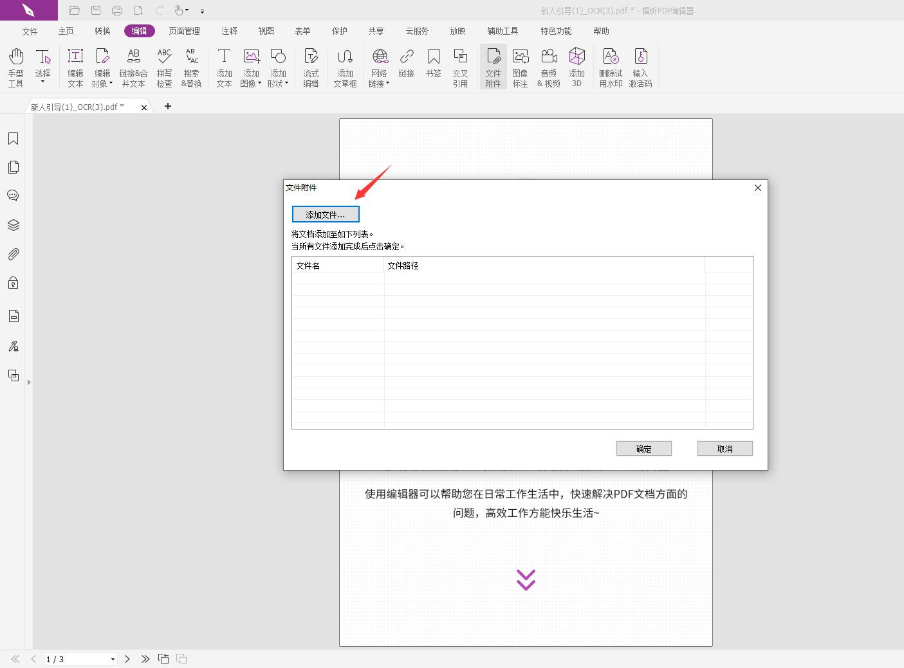Viewport: 904px width, 668px height.
Task: Open the 帮助 menu
Action: point(601,30)
